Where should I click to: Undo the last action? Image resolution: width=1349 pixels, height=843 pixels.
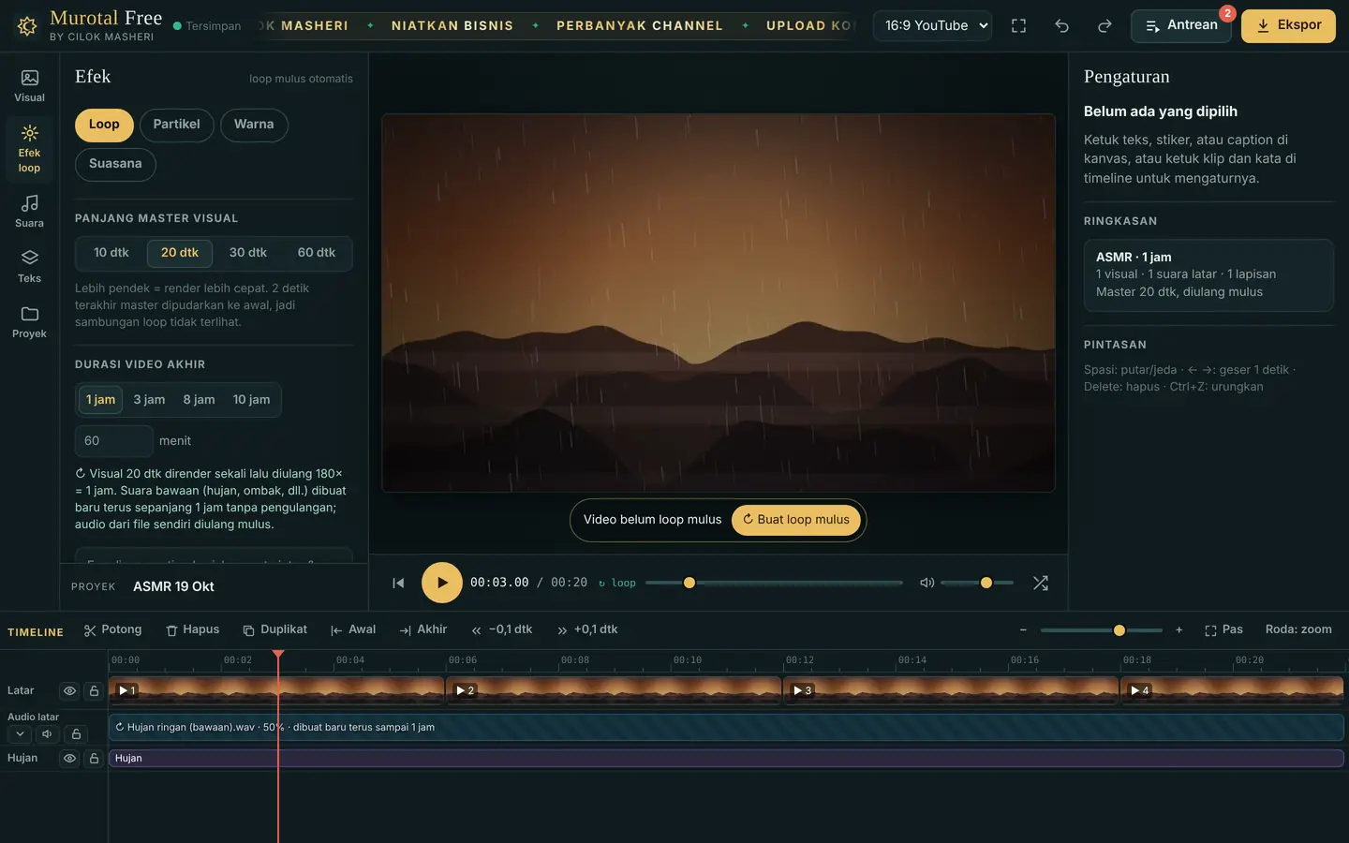(x=1061, y=26)
